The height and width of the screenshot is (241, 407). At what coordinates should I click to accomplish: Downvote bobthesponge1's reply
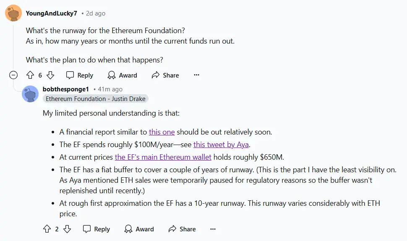coord(67,229)
